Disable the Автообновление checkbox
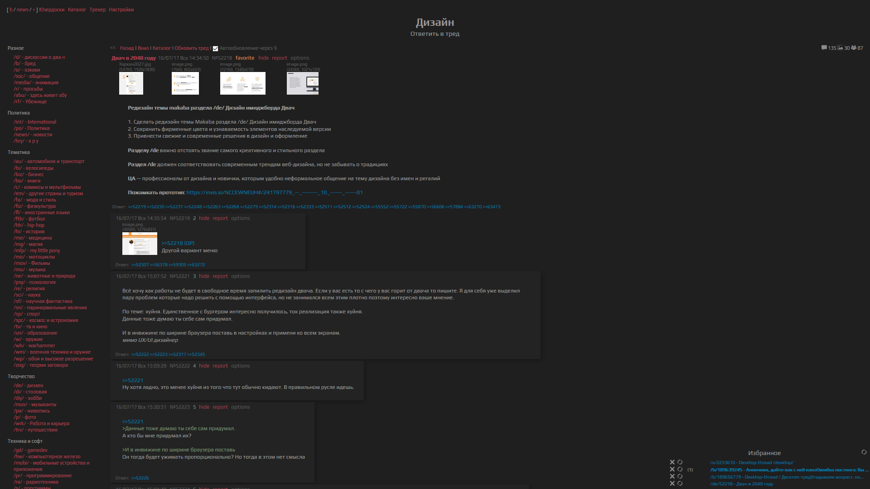870x489 pixels. (x=216, y=48)
